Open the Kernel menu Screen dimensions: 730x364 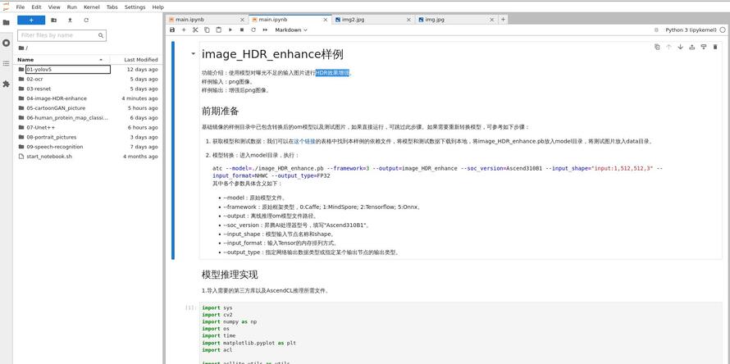coord(91,7)
